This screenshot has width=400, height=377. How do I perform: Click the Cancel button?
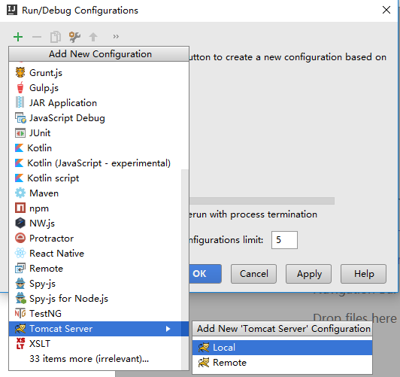[x=253, y=274]
